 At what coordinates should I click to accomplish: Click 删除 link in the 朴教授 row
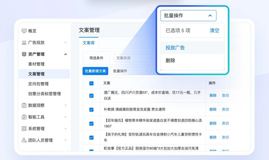point(213,110)
